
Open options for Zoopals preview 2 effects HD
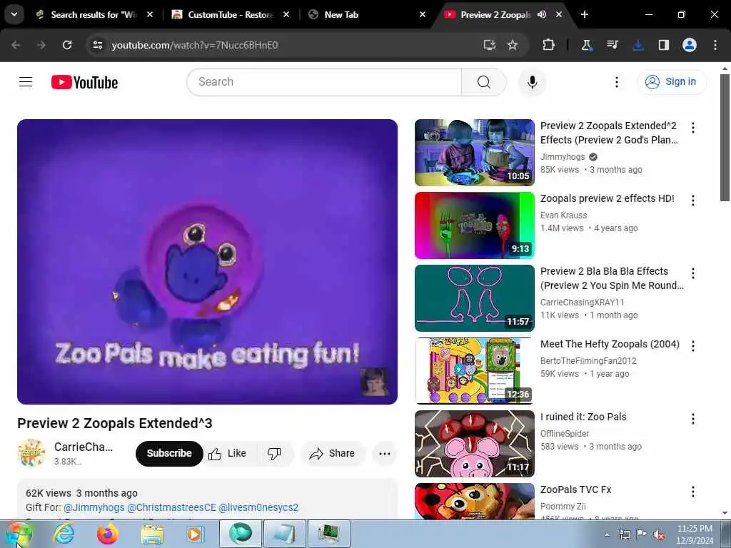pyautogui.click(x=693, y=201)
